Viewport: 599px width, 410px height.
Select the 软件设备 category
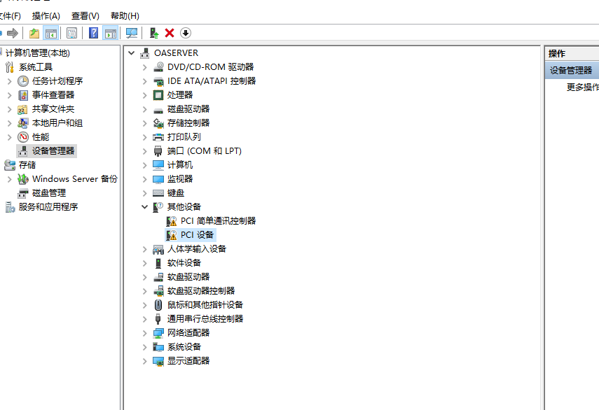click(x=184, y=263)
